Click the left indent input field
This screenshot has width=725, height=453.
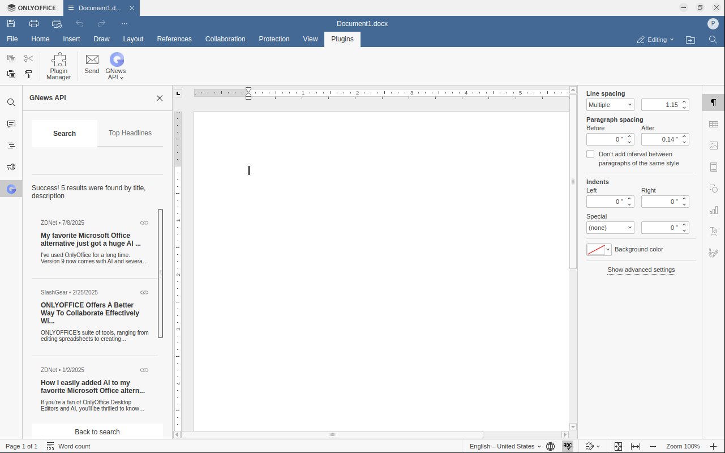click(x=606, y=202)
